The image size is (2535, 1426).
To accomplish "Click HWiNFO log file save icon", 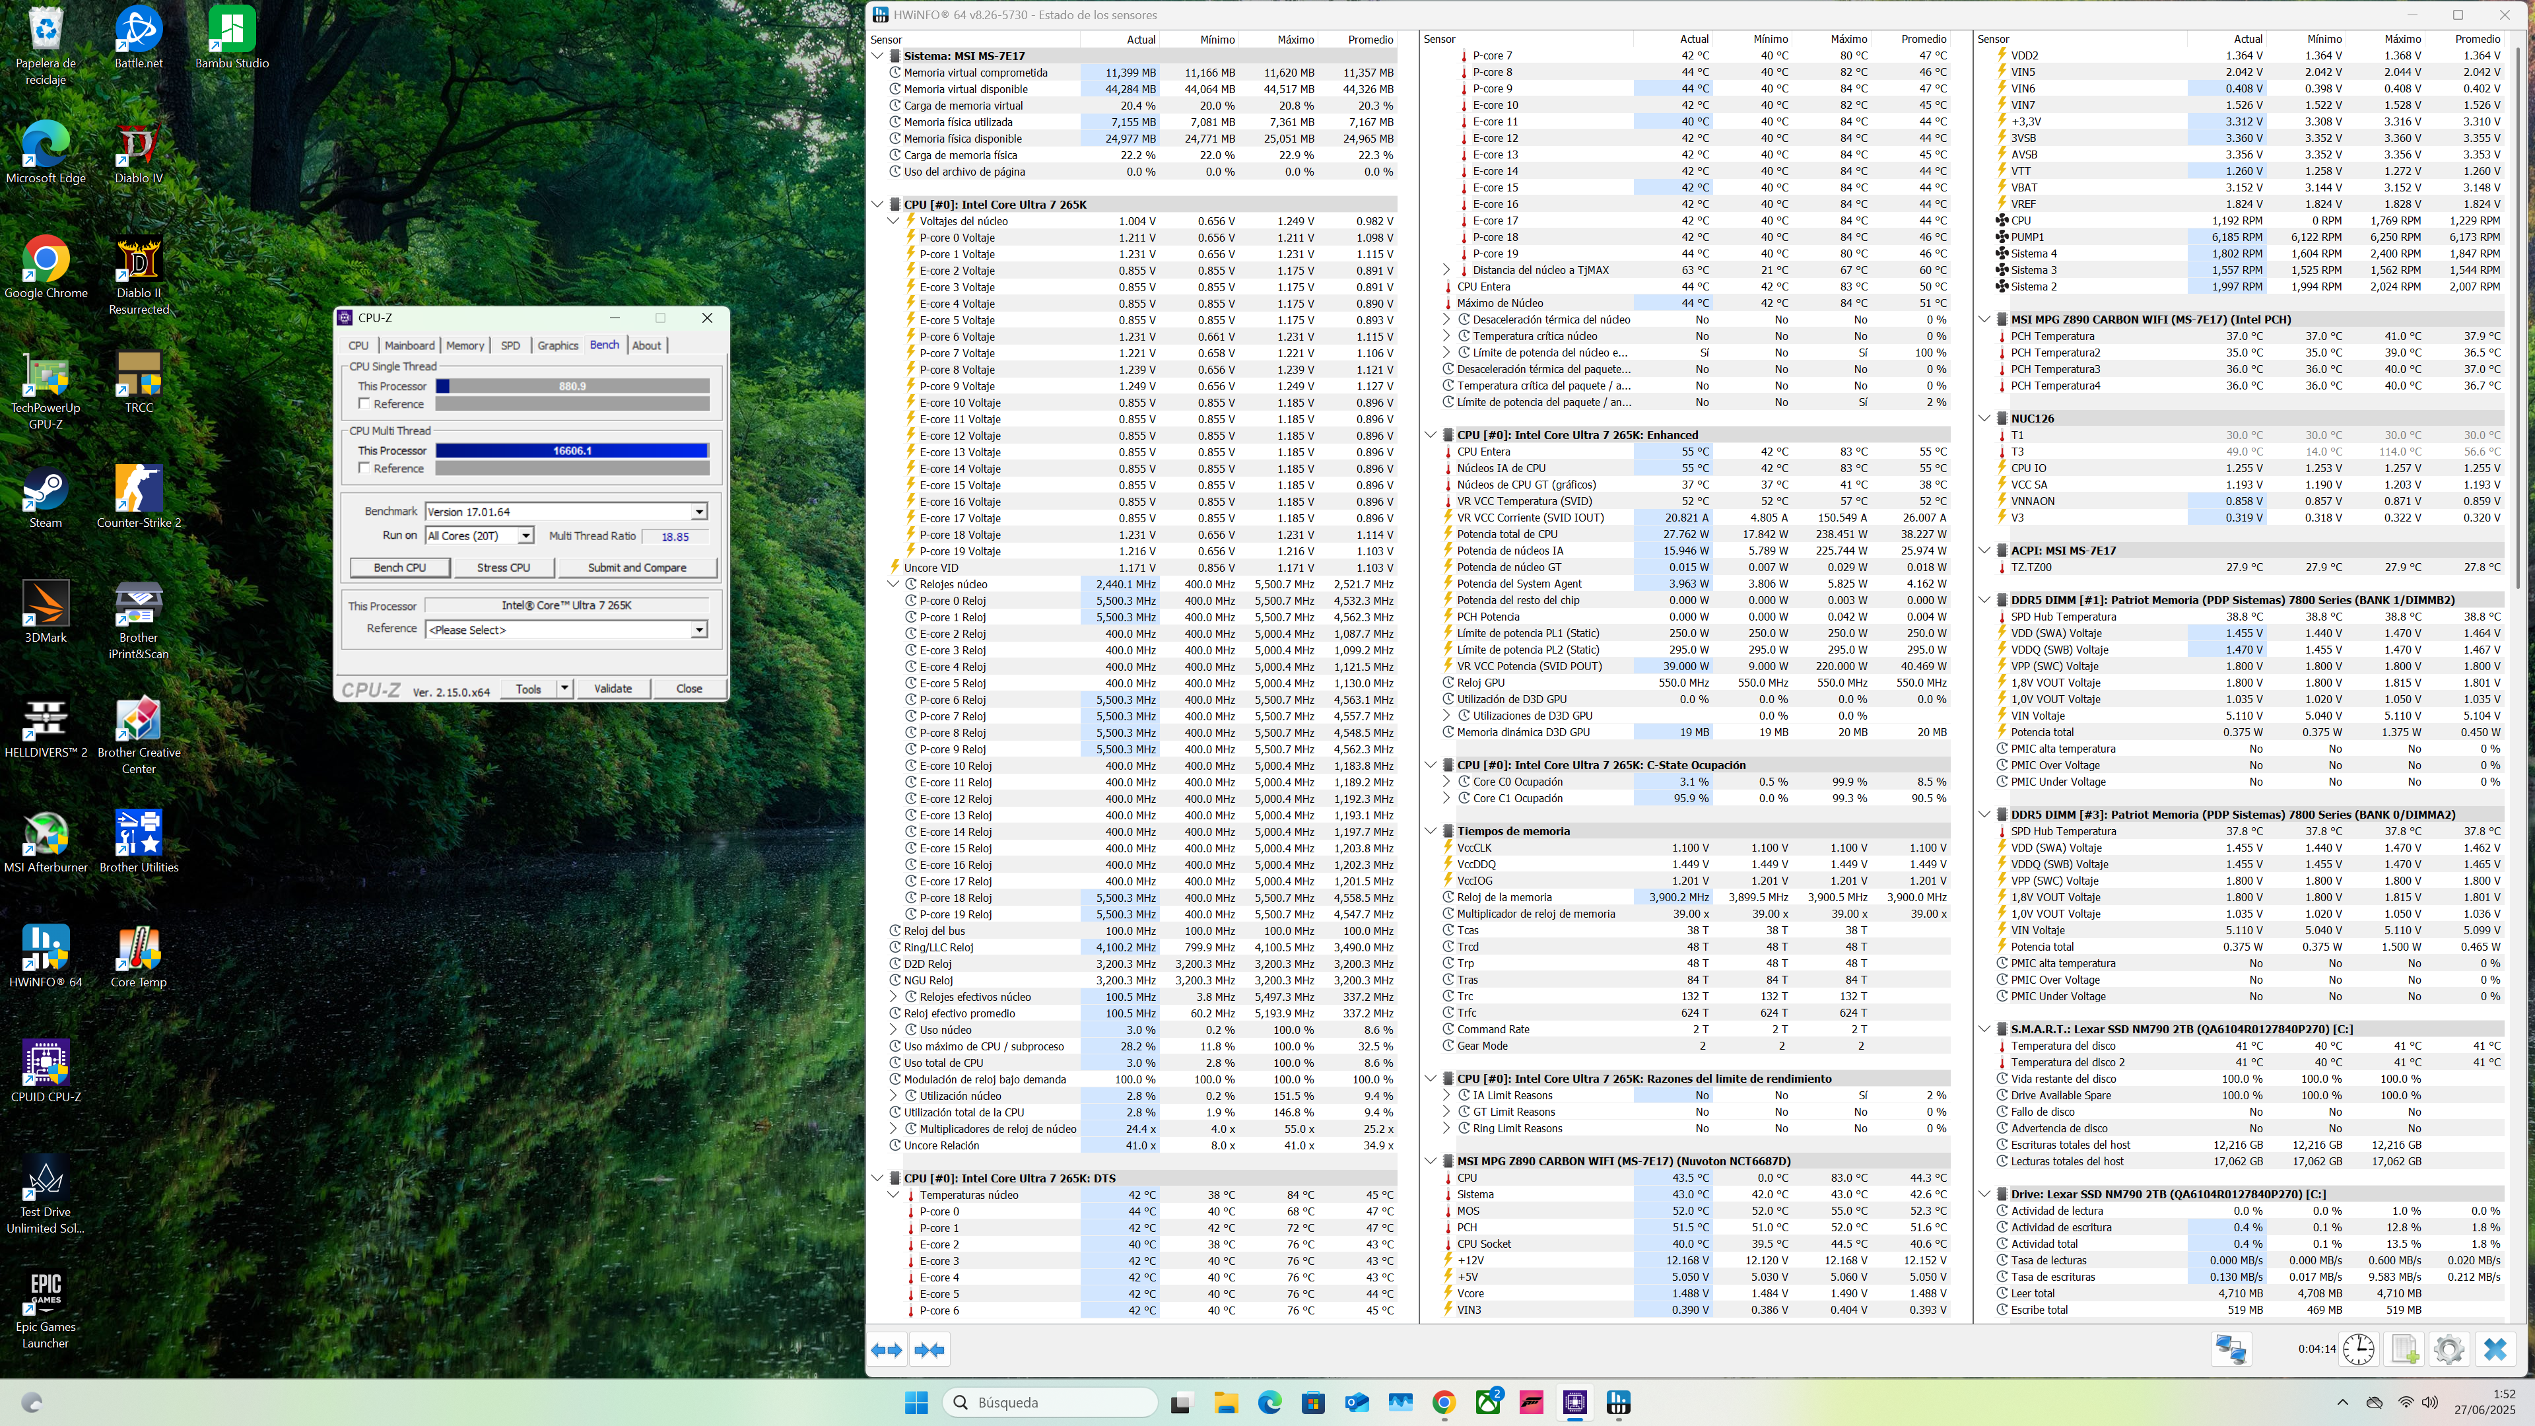I will (2404, 1349).
